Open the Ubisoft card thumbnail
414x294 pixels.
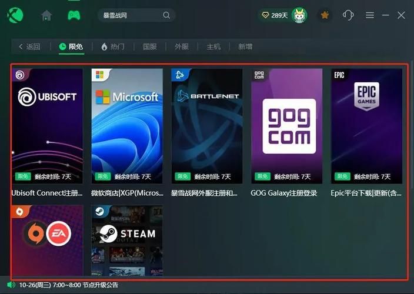point(47,126)
